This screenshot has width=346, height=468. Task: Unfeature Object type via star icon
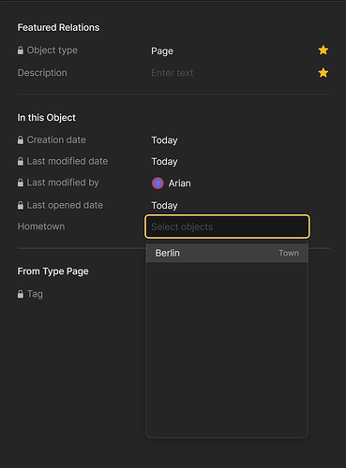pyautogui.click(x=323, y=50)
